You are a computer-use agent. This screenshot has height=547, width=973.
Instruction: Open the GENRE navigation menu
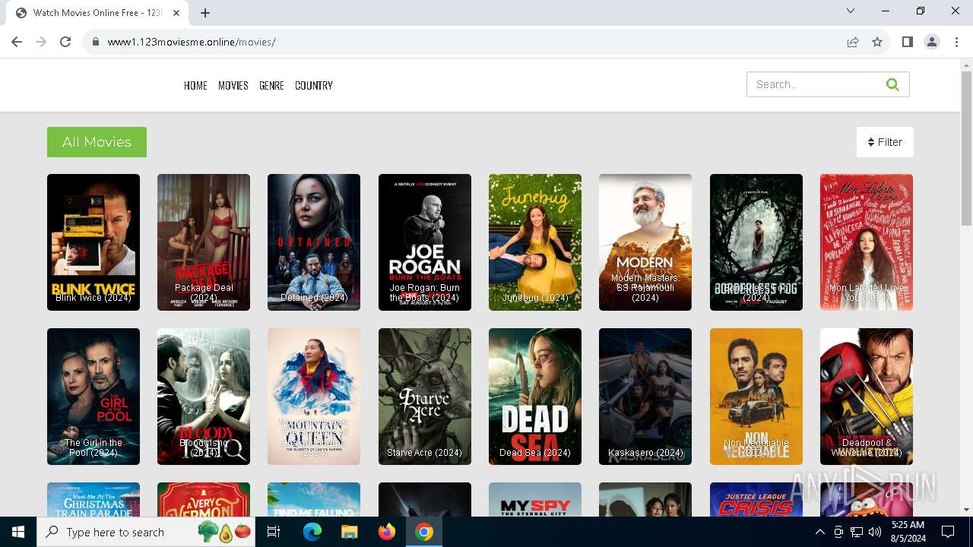click(271, 85)
